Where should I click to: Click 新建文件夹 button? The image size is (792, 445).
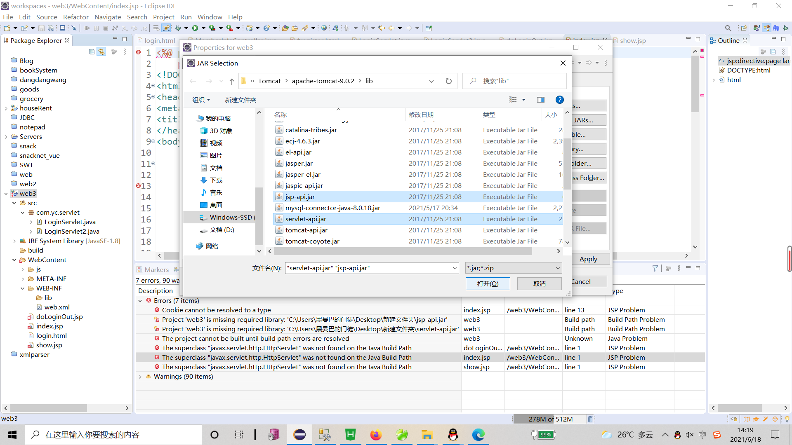coord(240,100)
